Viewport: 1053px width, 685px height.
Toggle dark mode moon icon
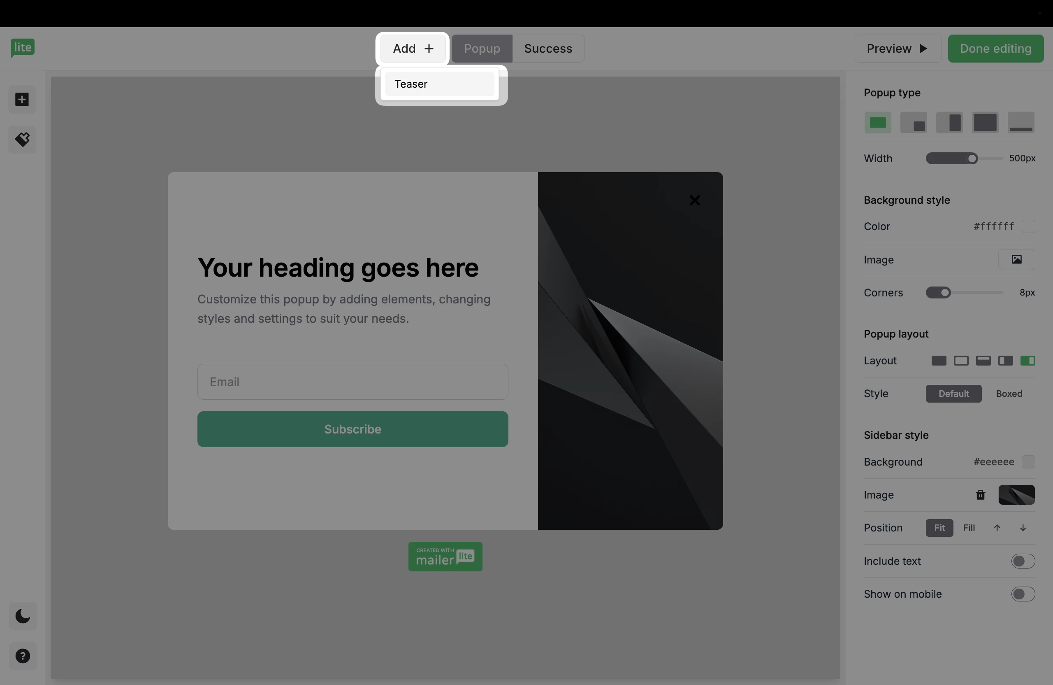click(x=23, y=616)
